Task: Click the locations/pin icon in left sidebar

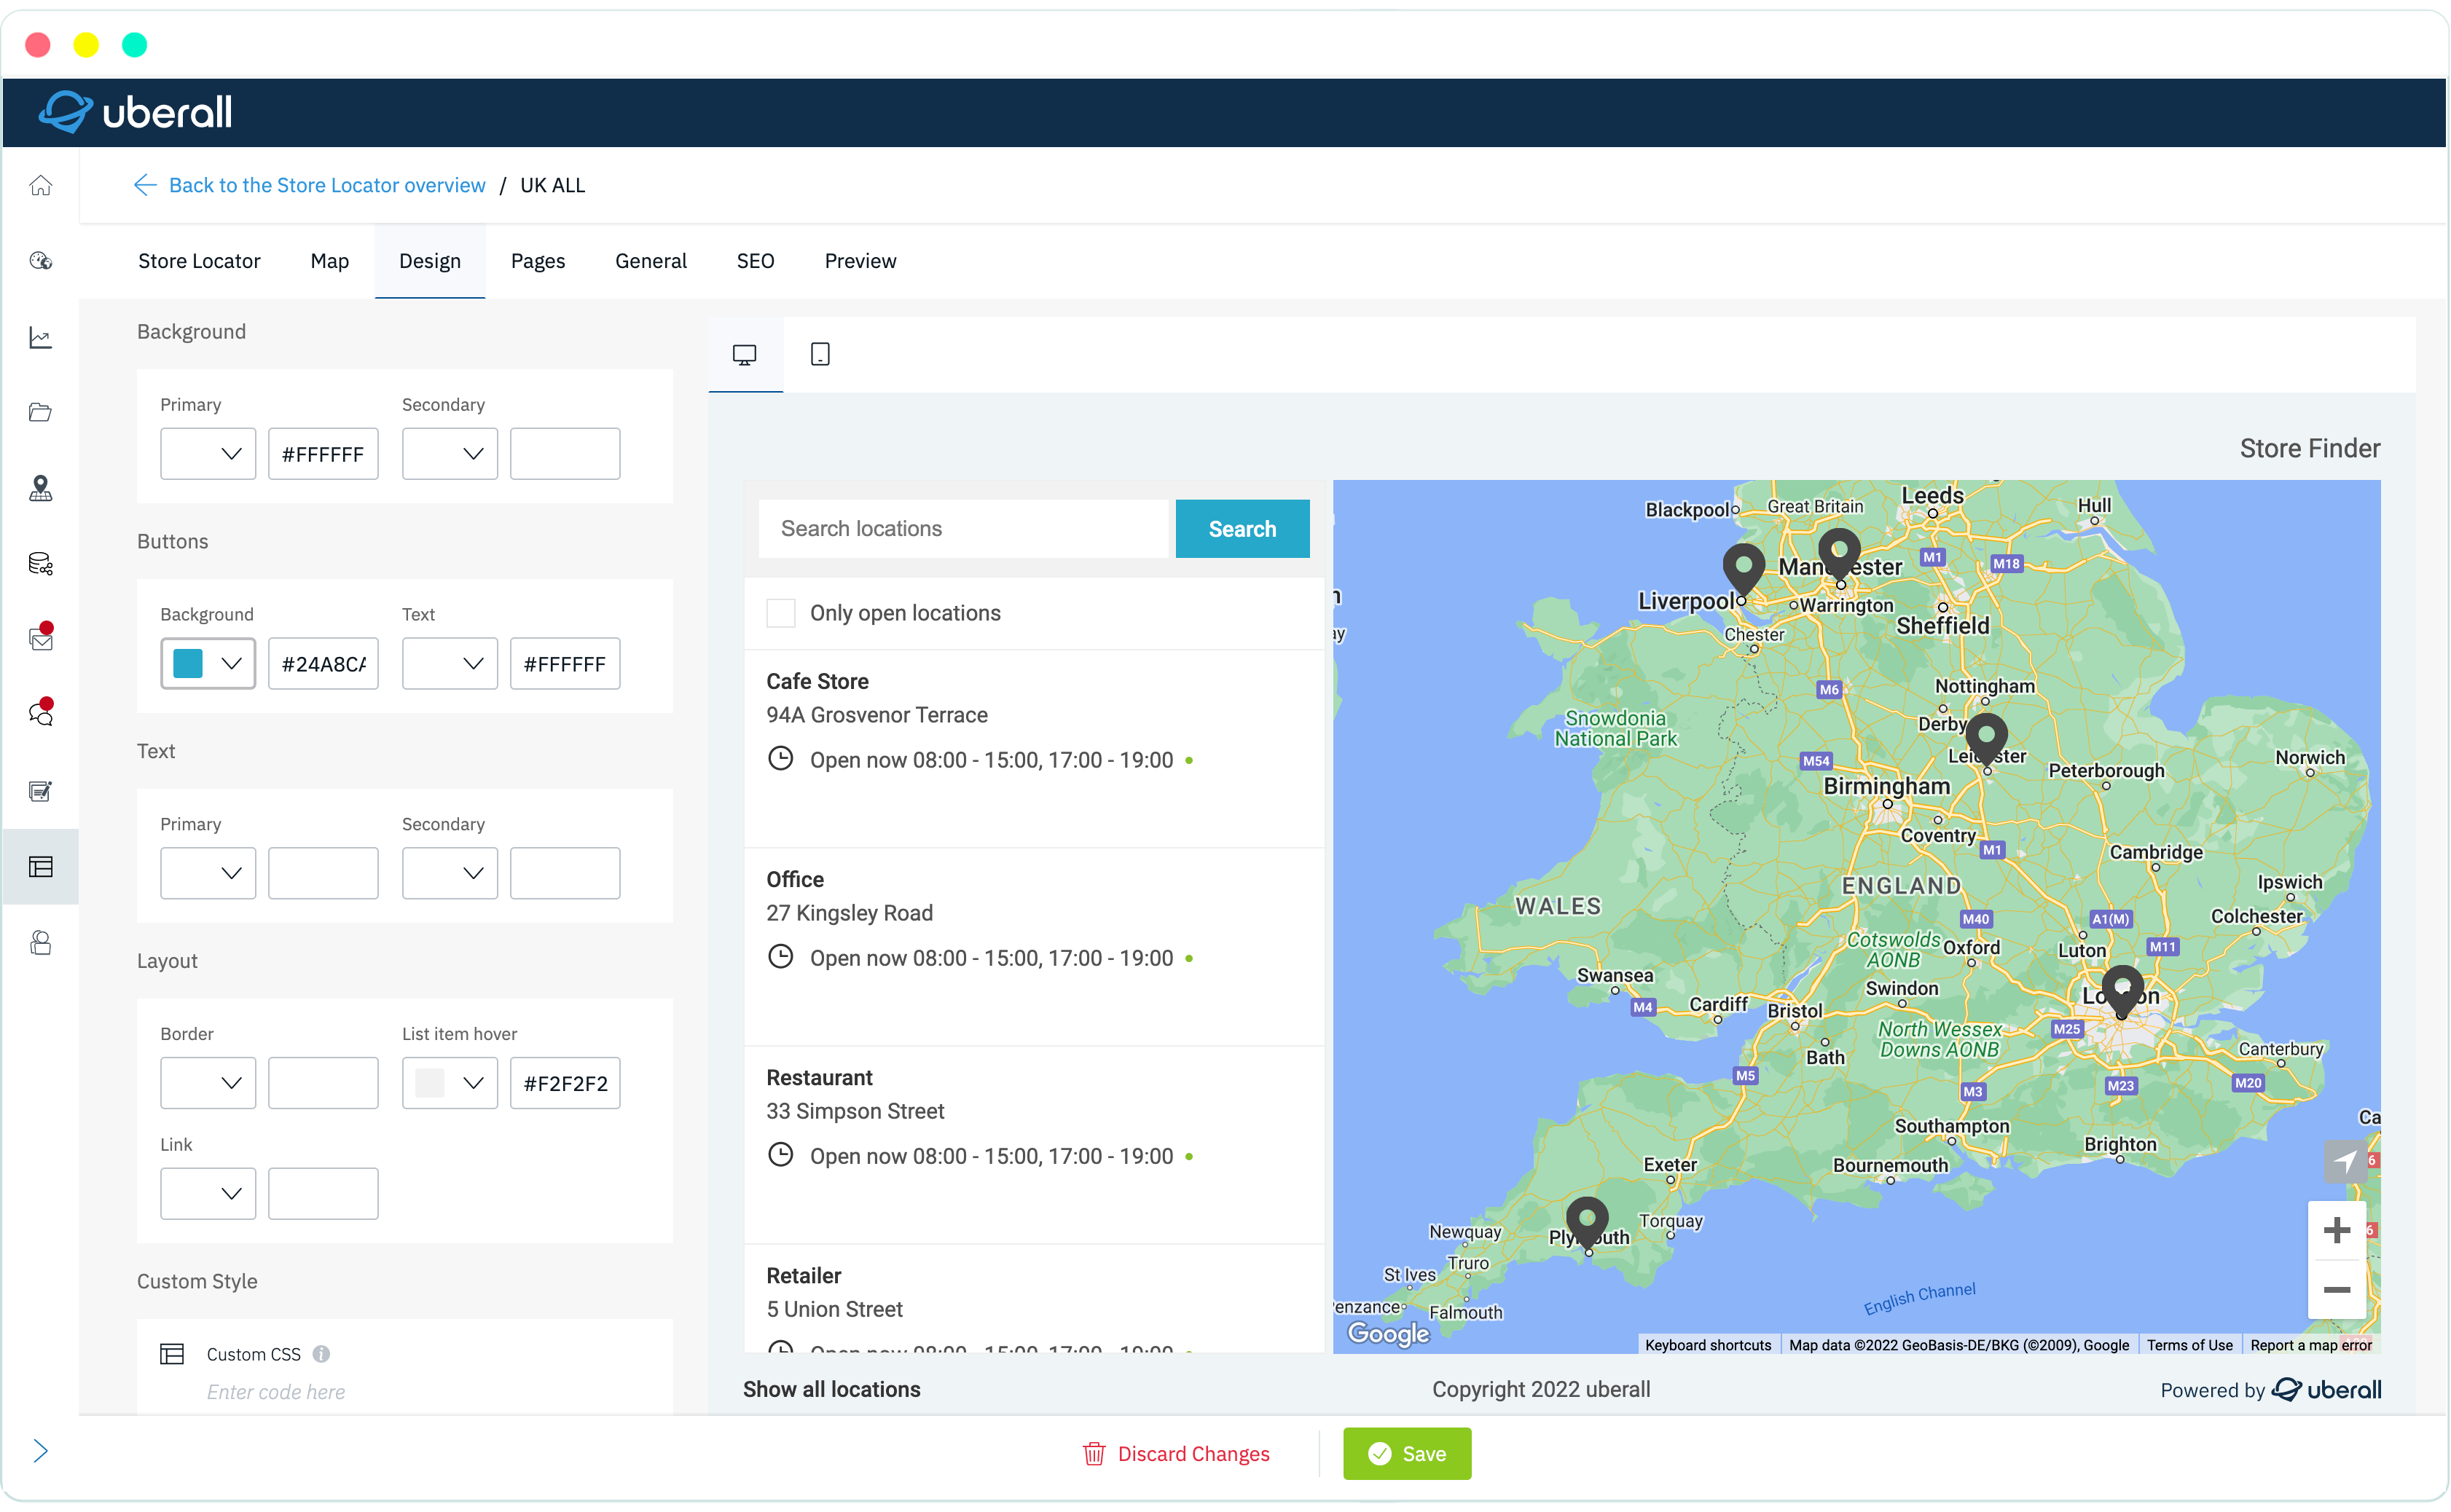Action: (x=42, y=487)
